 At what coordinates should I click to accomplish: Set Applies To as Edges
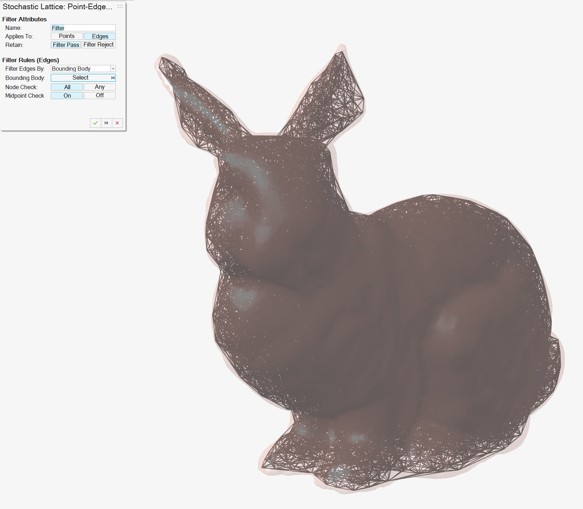pos(100,36)
